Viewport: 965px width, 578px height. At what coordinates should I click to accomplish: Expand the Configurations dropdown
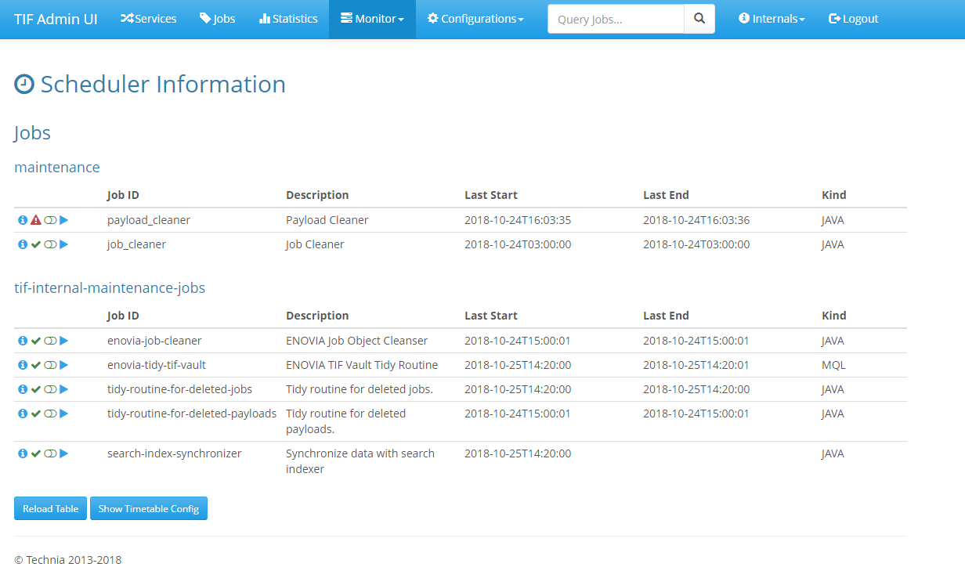point(475,19)
